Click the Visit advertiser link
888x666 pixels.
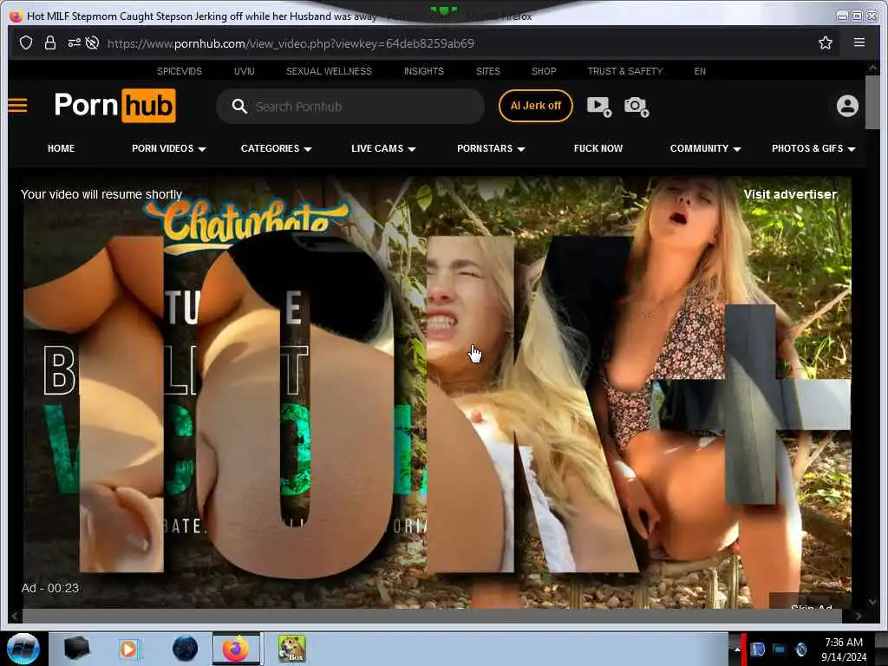coord(790,194)
